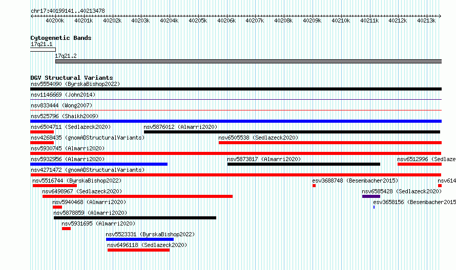Image resolution: width=456 pixels, height=270 pixels.
Task: Click nsv5931695 (Almarri2020) label
Action: click(98, 223)
